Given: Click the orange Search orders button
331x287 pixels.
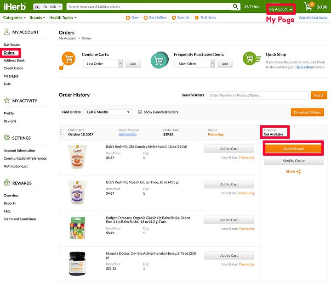Looking at the screenshot, I should (319, 96).
